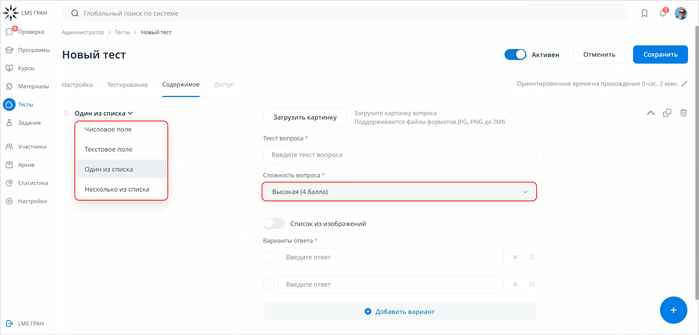Screen dimensions: 699x335
Task: Open the Сложность вопроса dropdown
Action: (399, 191)
